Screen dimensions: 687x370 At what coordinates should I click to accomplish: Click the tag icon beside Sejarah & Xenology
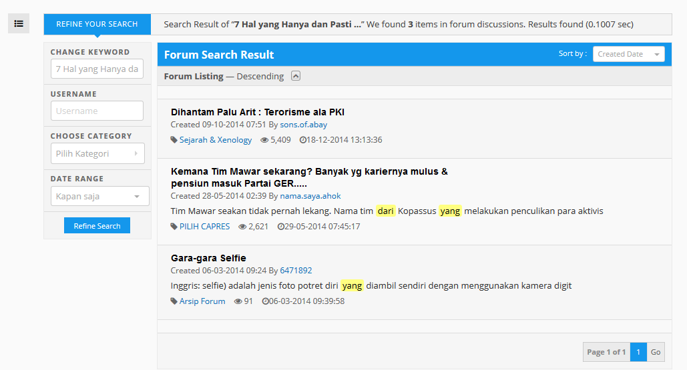[x=174, y=140]
